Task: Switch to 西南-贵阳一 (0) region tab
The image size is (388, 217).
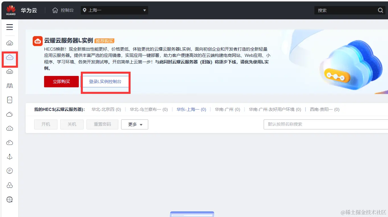Action: pos(325,109)
